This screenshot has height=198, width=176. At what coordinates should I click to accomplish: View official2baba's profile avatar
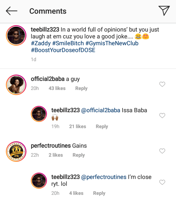pos(16,85)
